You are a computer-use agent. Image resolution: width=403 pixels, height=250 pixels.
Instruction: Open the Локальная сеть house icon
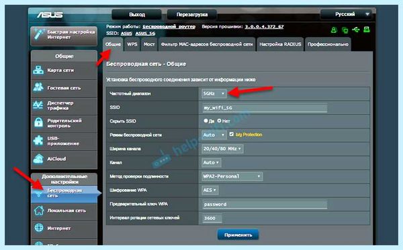(39, 210)
